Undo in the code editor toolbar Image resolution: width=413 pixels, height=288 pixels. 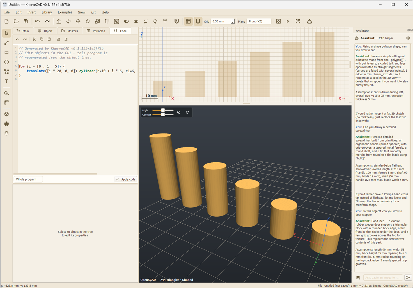(17, 39)
